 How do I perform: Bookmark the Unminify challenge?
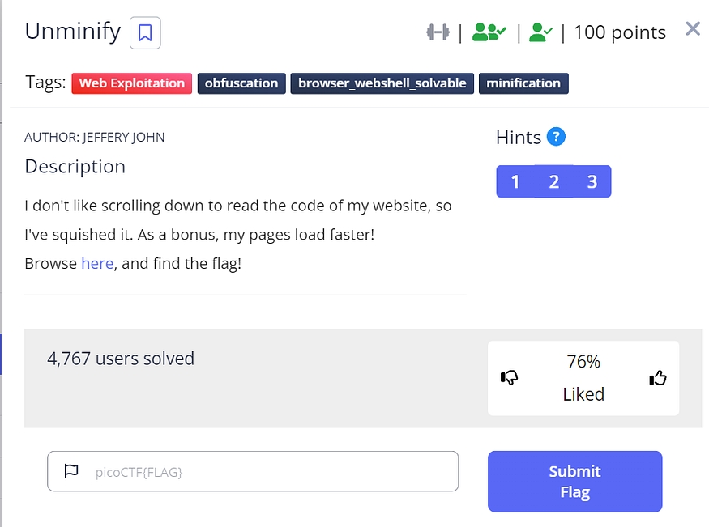click(x=145, y=33)
